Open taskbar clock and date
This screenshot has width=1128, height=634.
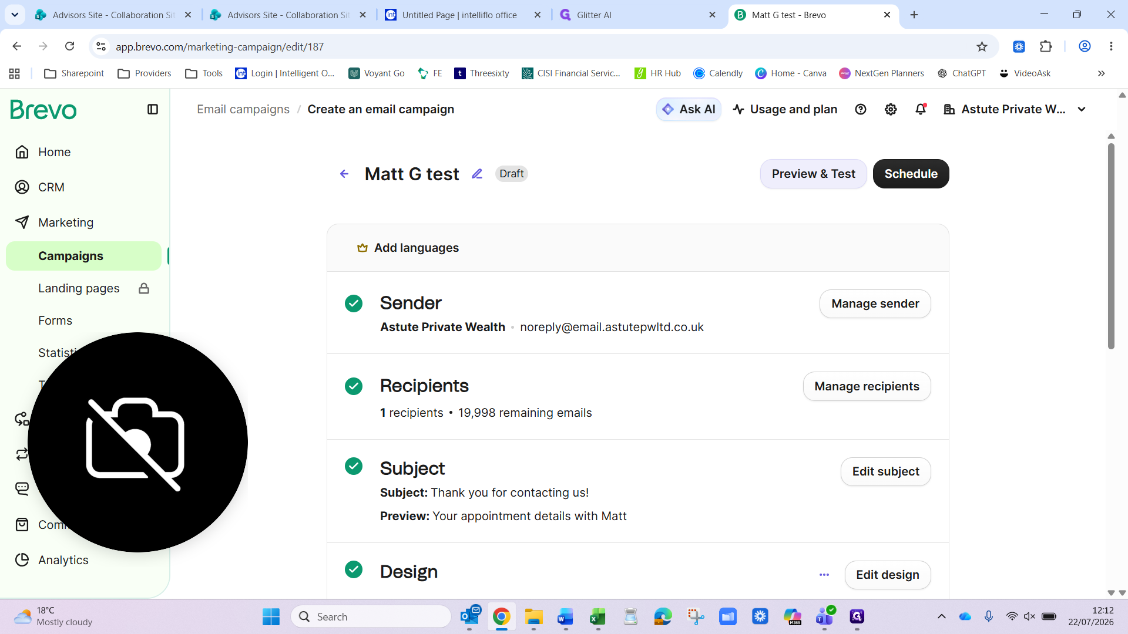(1091, 616)
